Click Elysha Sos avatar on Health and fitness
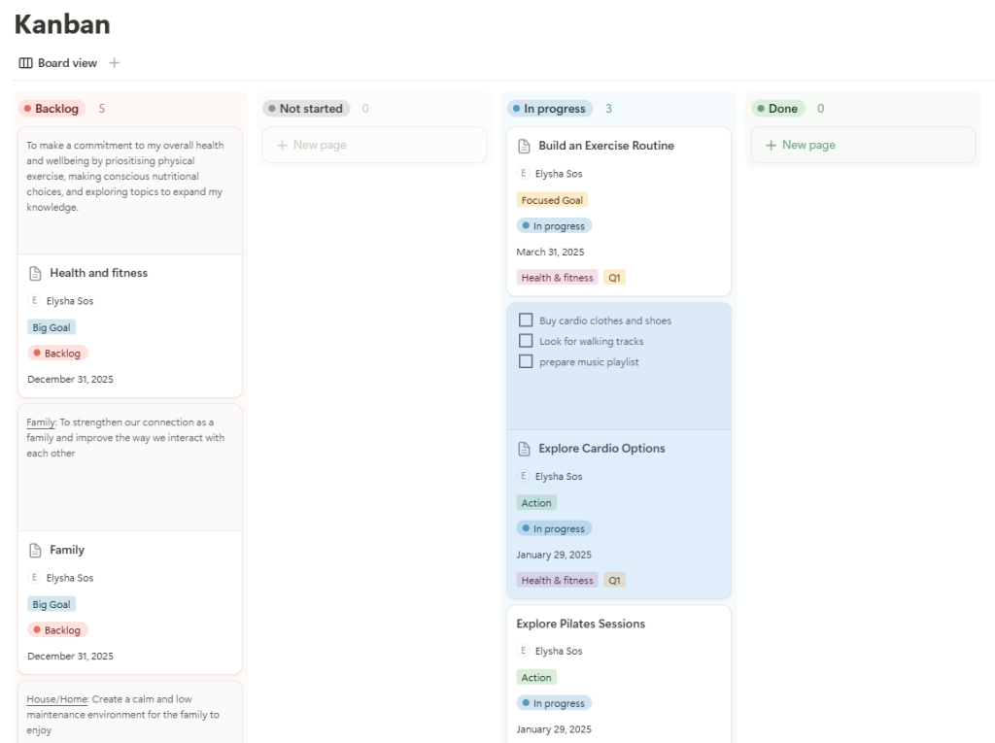The height and width of the screenshot is (743, 995). (34, 300)
